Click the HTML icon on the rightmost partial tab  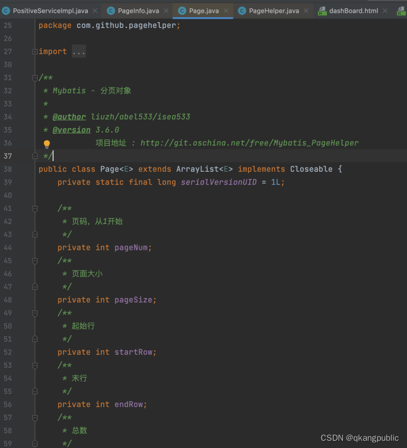402,10
